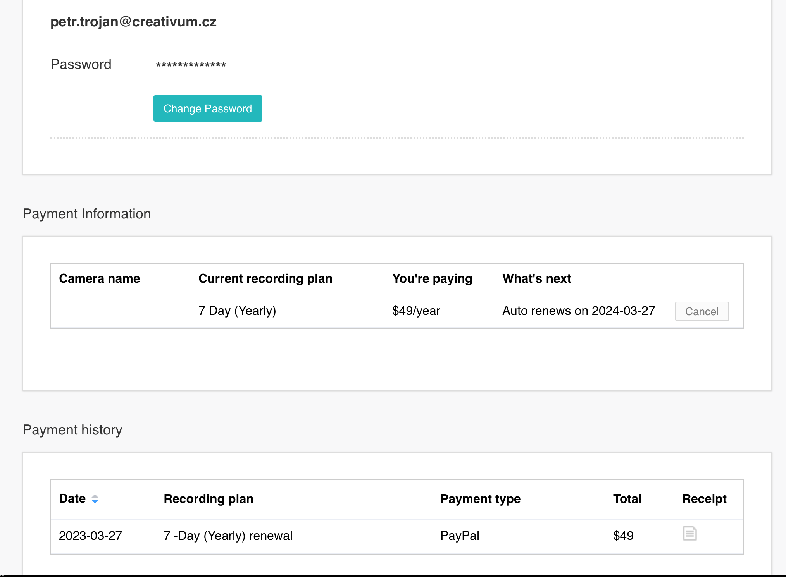
Task: Click the petr.trojan@creativum.cz email text
Action: pos(133,22)
